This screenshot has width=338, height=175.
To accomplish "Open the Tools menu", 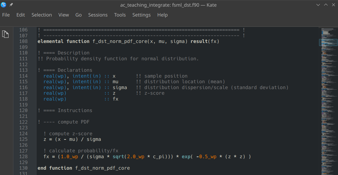I will tap(120, 15).
